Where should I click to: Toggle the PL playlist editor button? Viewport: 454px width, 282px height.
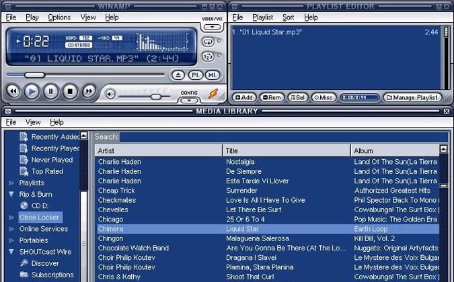pyautogui.click(x=196, y=75)
